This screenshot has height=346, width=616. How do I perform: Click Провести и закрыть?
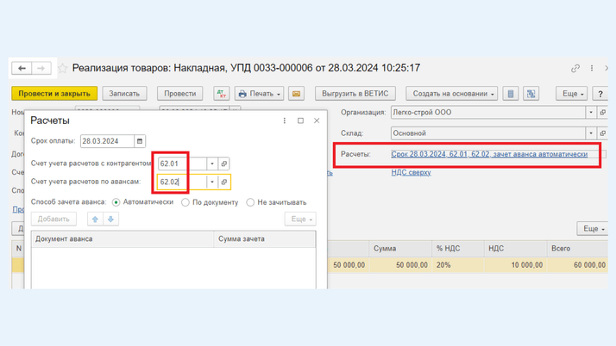(54, 94)
